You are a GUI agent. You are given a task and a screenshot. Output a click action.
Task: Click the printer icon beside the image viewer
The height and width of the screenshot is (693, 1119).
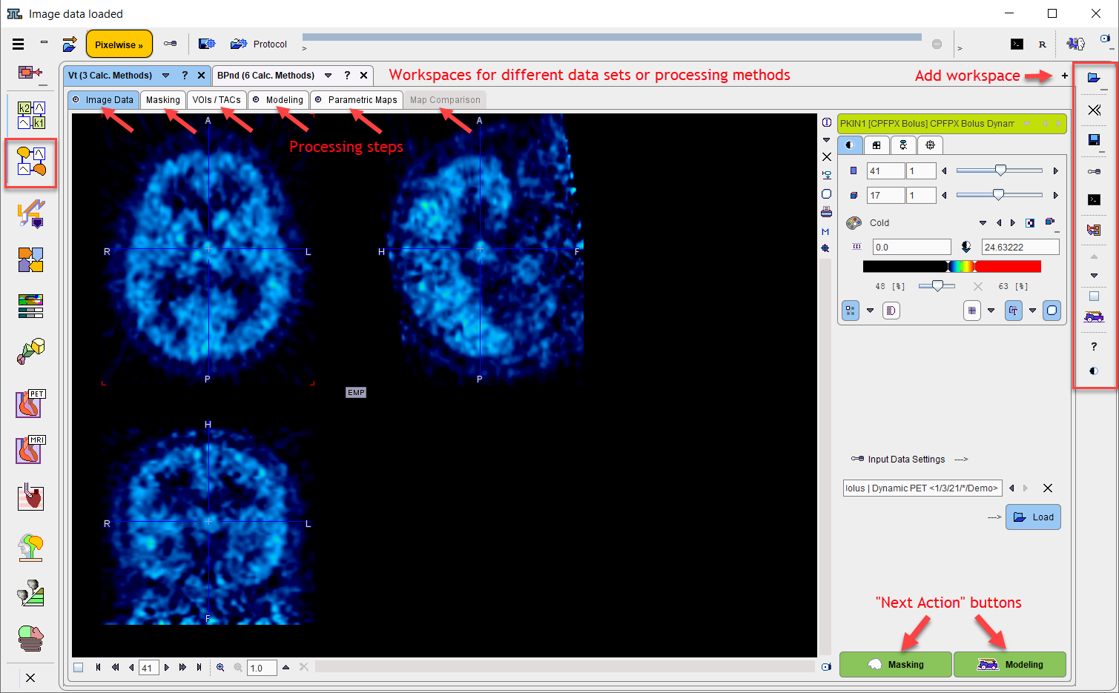[x=826, y=212]
